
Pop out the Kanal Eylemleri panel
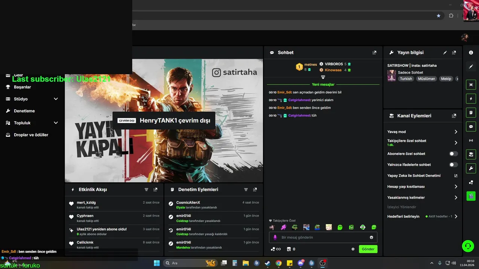[454, 116]
